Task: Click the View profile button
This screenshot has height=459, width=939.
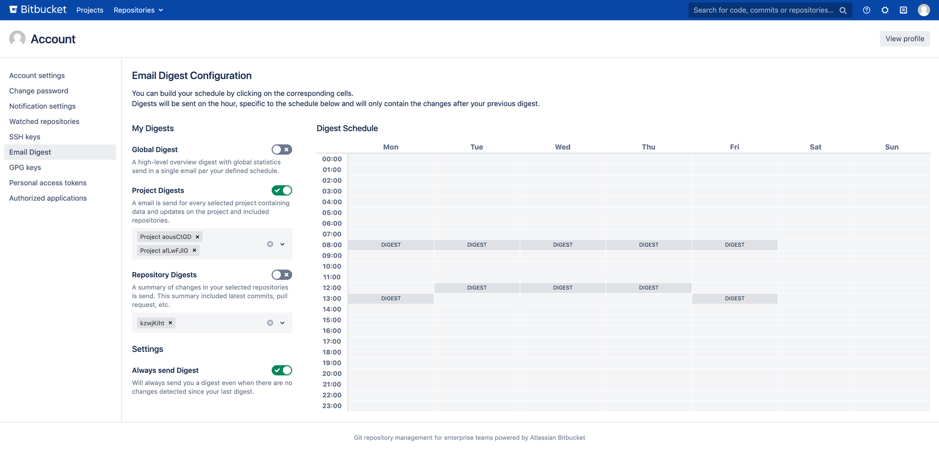Action: (x=905, y=39)
